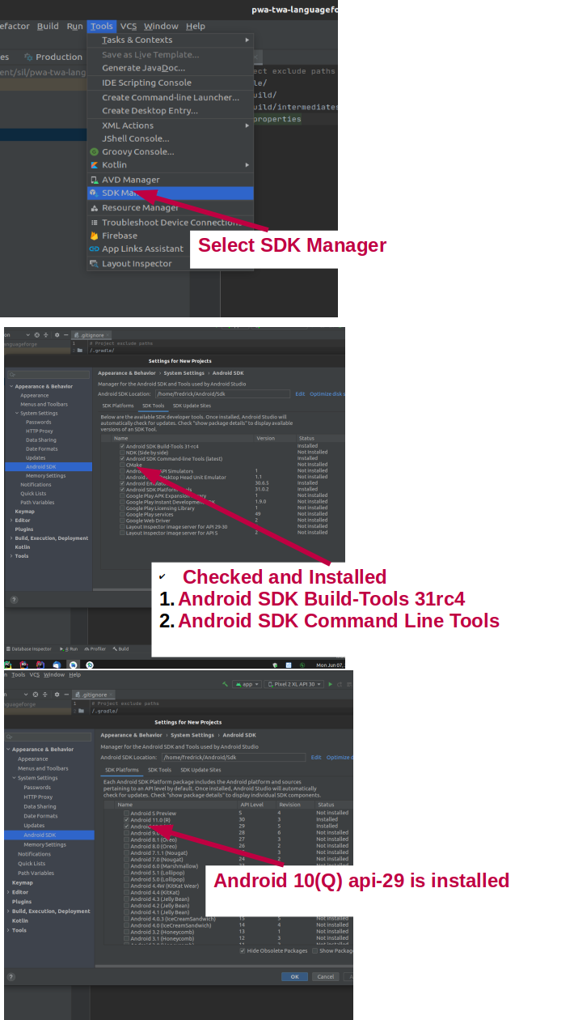Click the Android SDK Location field above Android versions
The height and width of the screenshot is (1020, 574).
click(232, 758)
